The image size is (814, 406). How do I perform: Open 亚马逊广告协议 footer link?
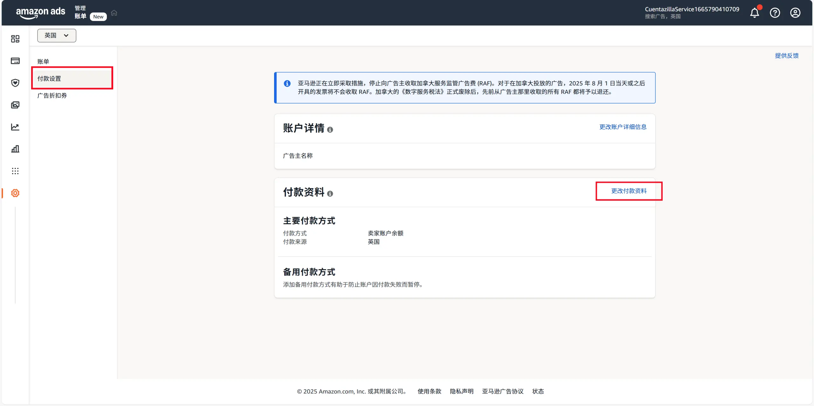pyautogui.click(x=503, y=391)
